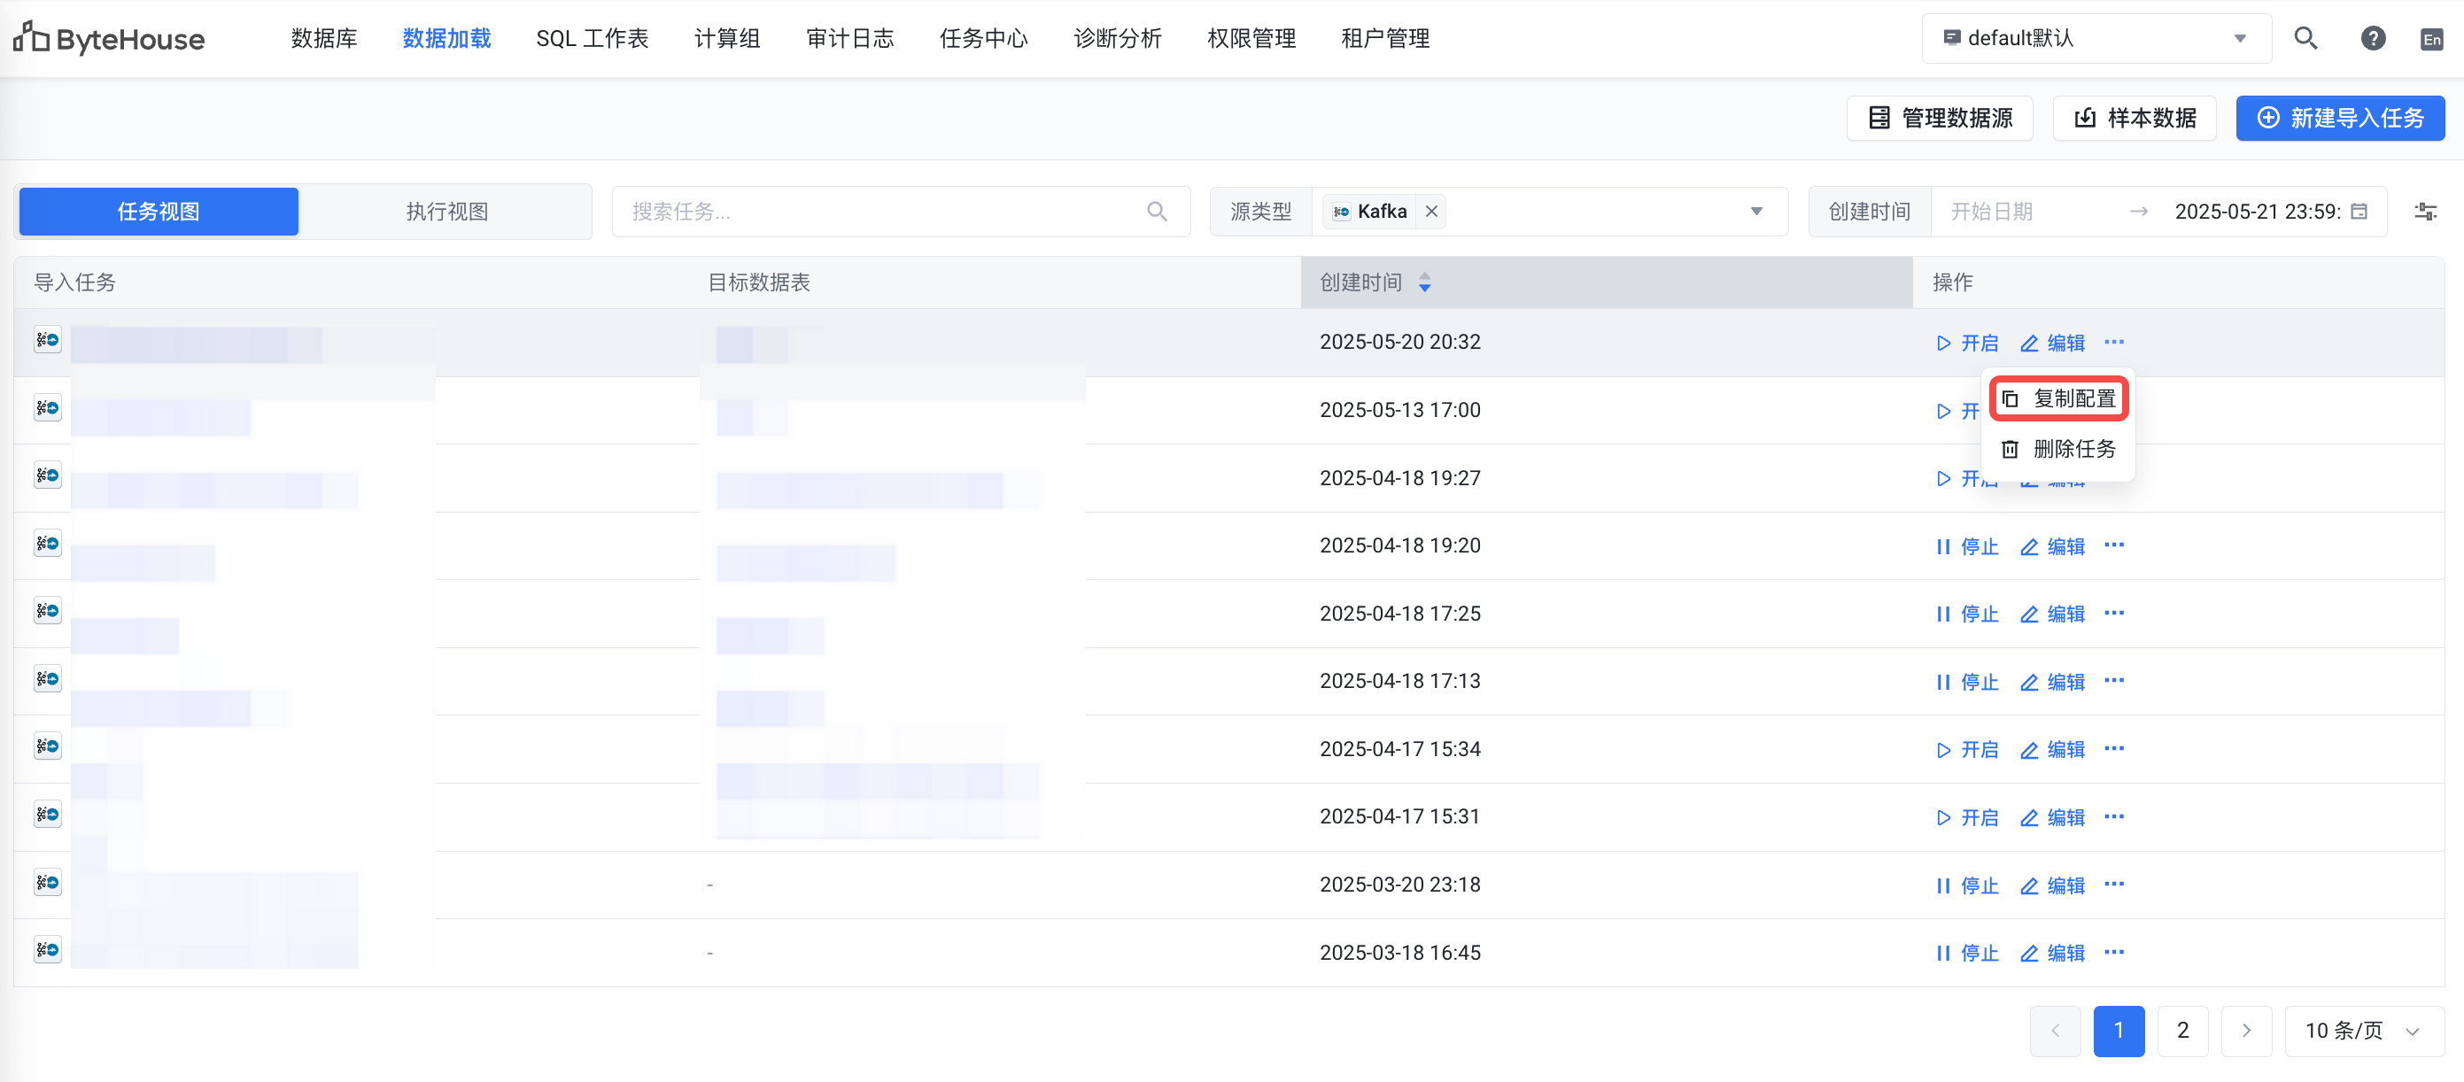
Task: Click the filter settings sliders icon
Action: pyautogui.click(x=2425, y=212)
